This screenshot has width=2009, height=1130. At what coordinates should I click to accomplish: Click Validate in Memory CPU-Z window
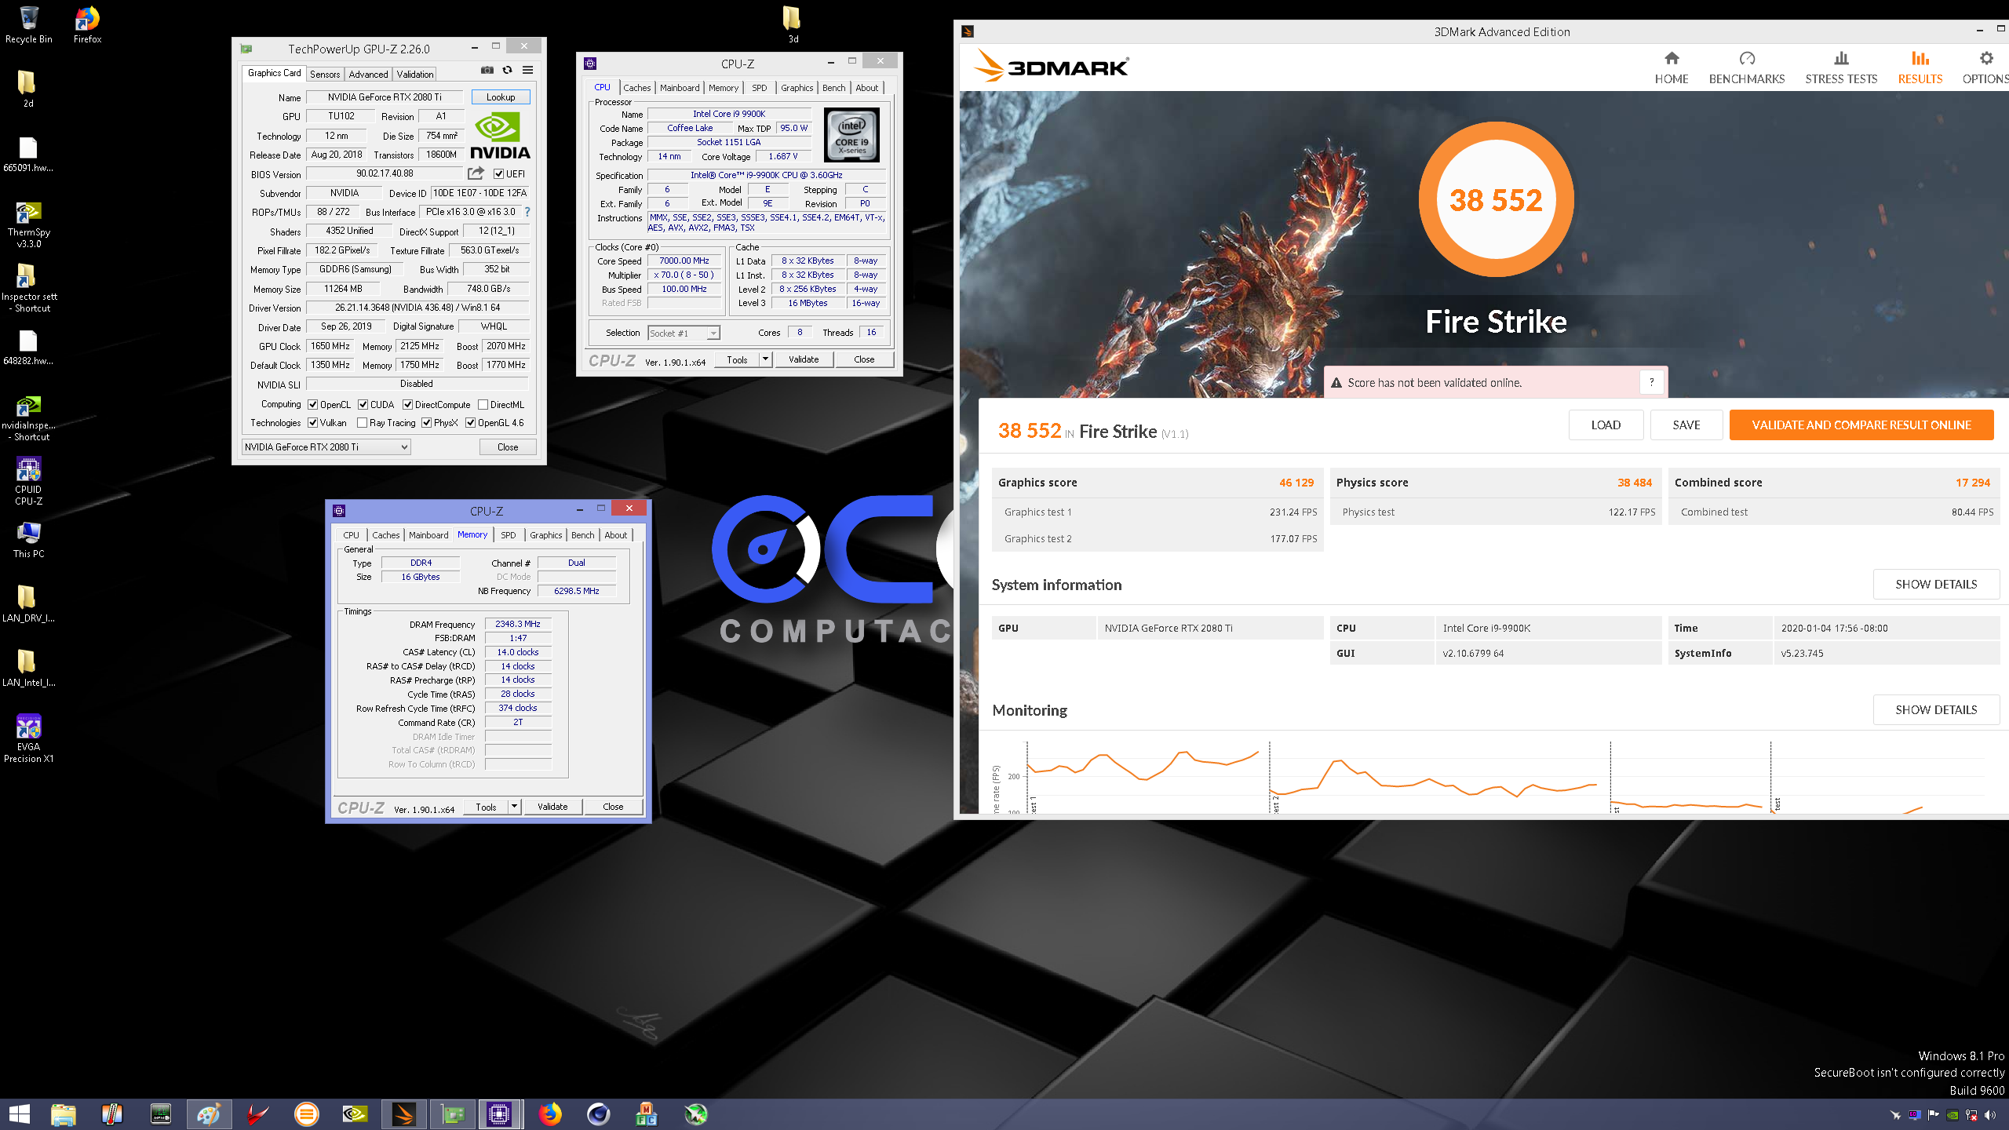(552, 807)
